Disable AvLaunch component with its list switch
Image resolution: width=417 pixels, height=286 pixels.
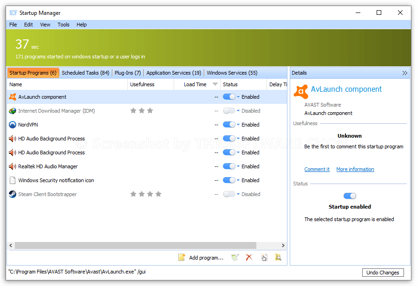[229, 97]
